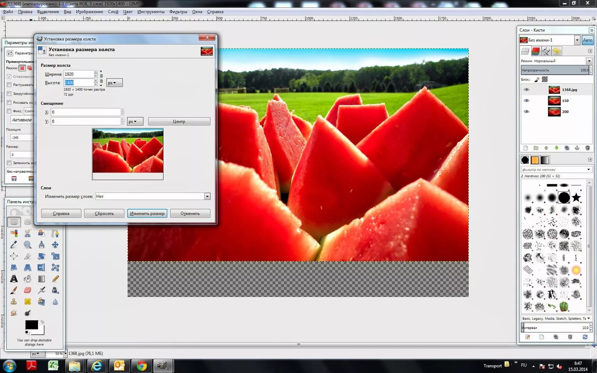Select the Measure compass tool

pyautogui.click(x=41, y=245)
